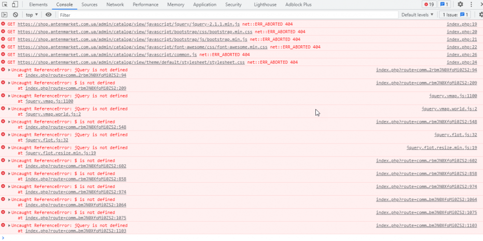Open the Lighthouse tab

click(265, 5)
